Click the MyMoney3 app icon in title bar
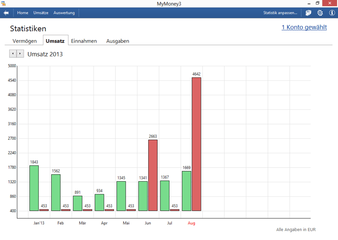Screen dimensions: 338x240 point(3,3)
